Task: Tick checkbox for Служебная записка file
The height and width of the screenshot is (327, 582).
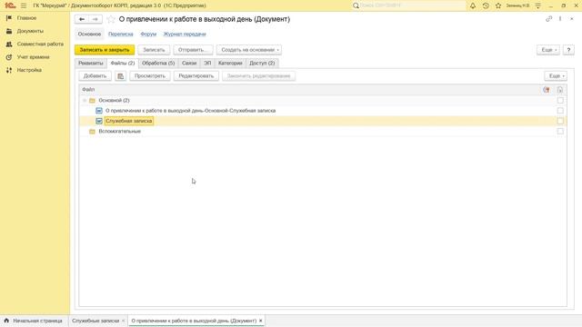Action: click(560, 121)
